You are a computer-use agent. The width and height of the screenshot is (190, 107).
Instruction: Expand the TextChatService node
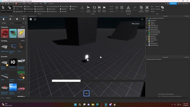point(147,45)
